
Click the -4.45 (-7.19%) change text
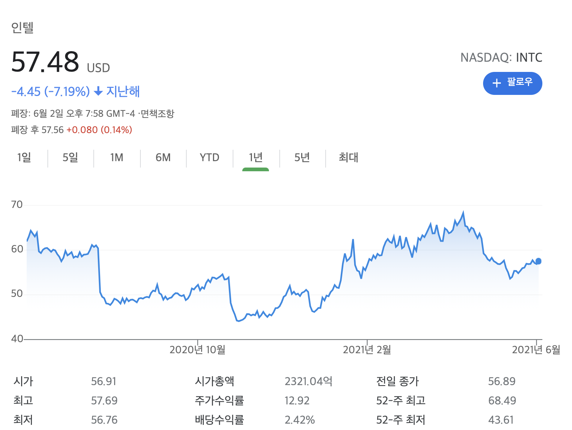(x=50, y=91)
